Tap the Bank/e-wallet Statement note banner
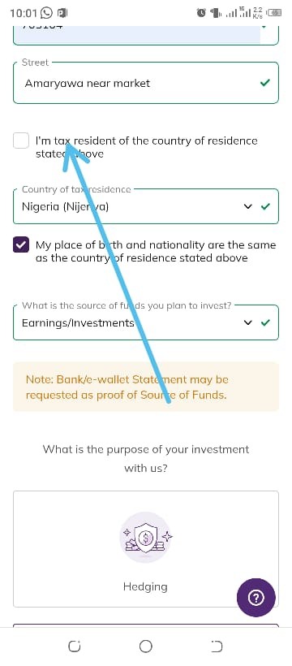292x666 pixels. tap(146, 387)
